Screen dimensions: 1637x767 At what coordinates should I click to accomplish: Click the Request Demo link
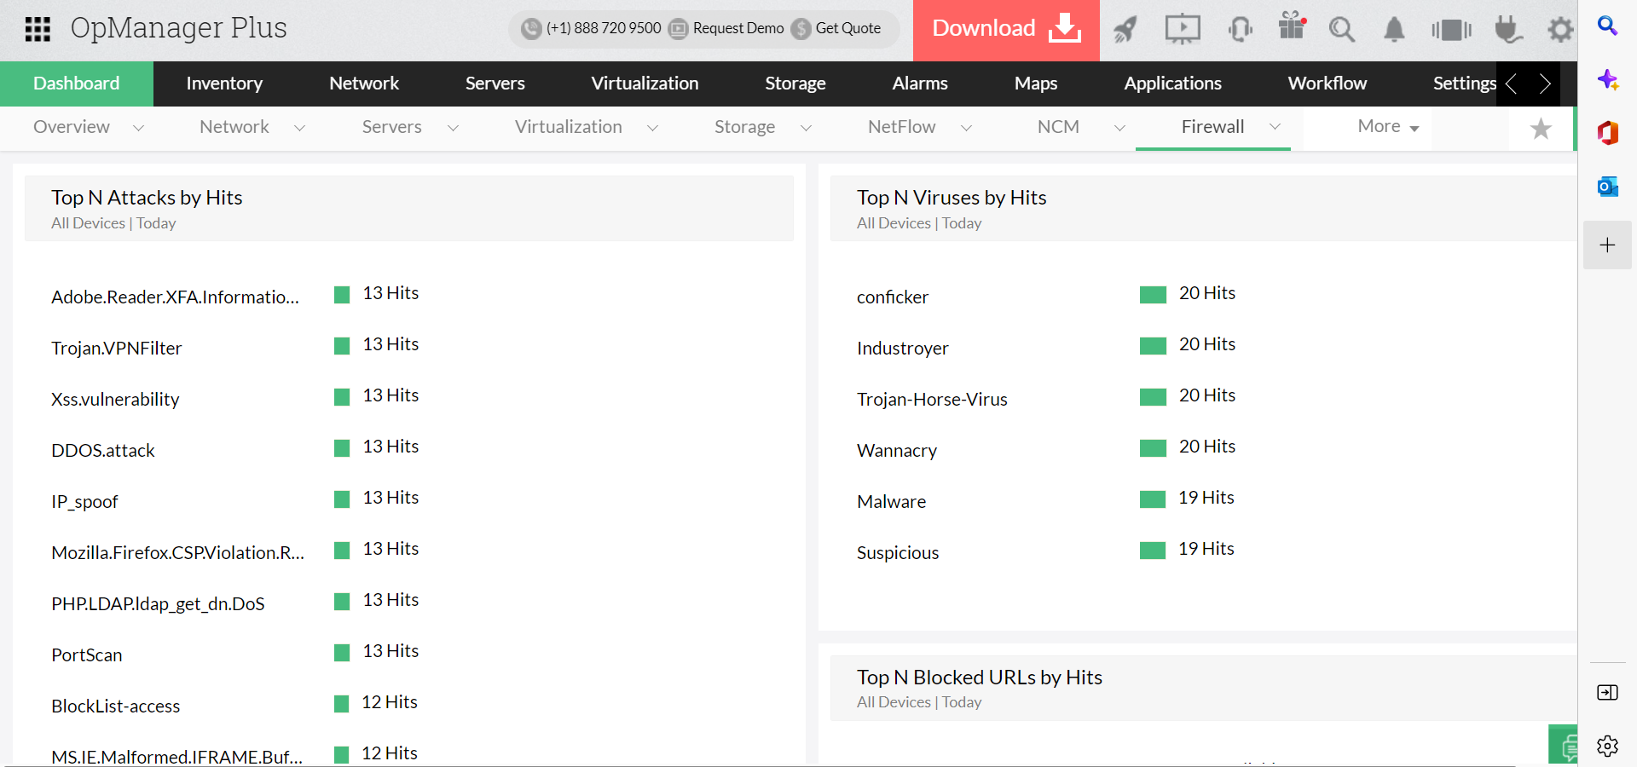tap(738, 29)
